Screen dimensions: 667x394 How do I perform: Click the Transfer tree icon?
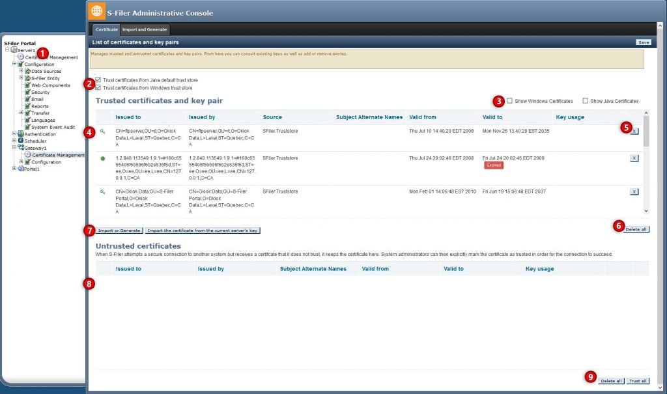point(27,113)
